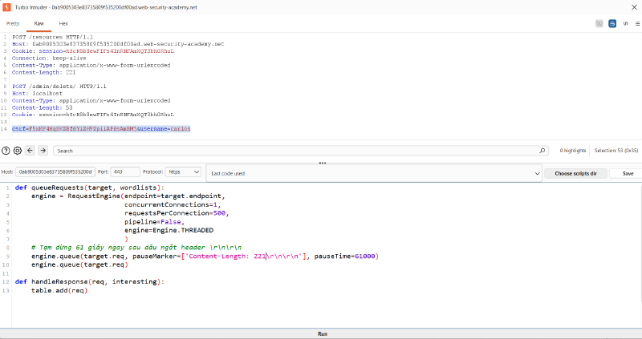Screen dimensions: 642x339
Task: Open the Protocol https dropdown
Action: pos(183,172)
